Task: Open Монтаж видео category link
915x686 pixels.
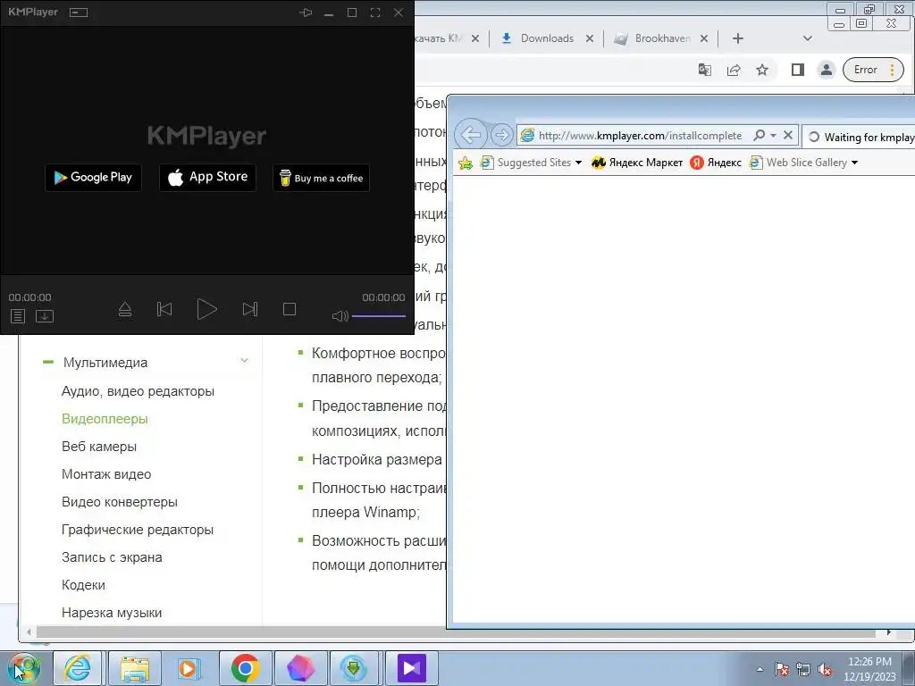Action: [x=106, y=474]
